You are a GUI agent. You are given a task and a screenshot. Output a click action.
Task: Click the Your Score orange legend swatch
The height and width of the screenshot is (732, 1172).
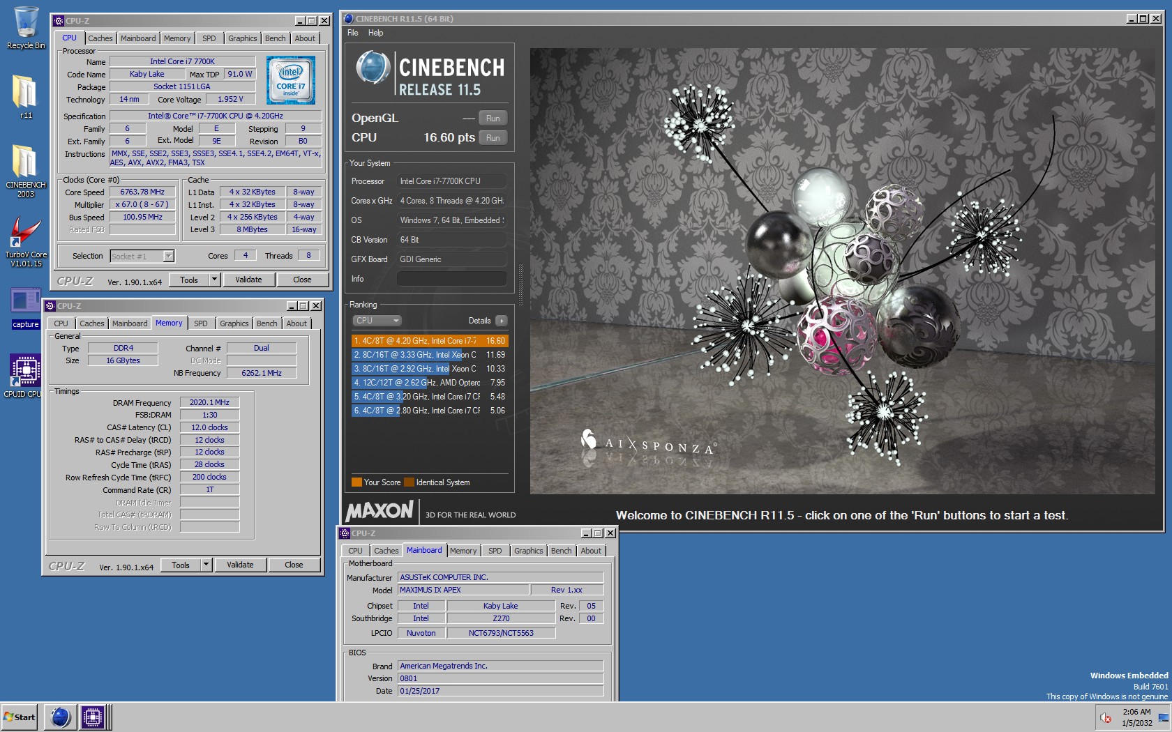coord(356,482)
